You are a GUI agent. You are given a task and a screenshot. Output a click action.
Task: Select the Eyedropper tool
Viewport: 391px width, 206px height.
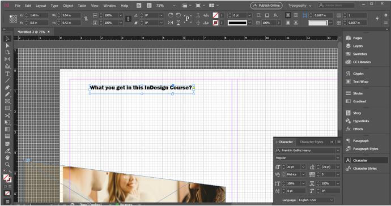point(7,151)
